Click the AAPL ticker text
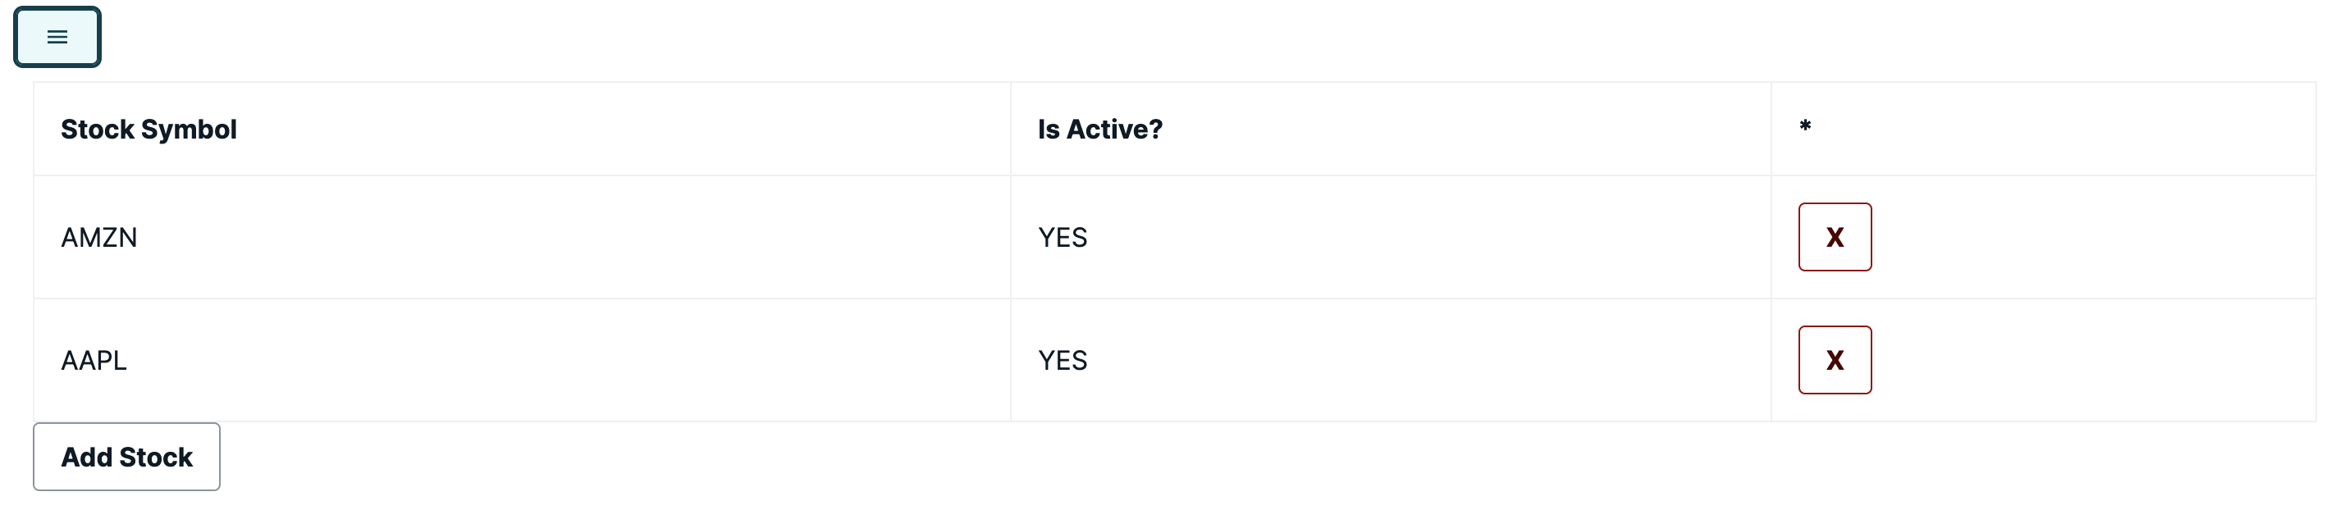This screenshot has height=510, width=2340. [x=94, y=360]
